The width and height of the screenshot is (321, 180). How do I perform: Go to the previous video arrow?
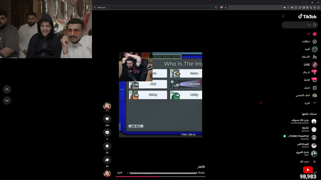point(7,89)
